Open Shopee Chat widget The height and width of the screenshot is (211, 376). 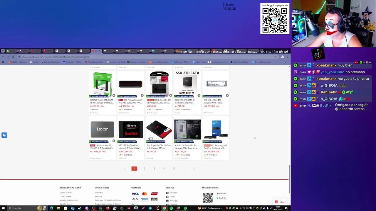tap(280, 202)
